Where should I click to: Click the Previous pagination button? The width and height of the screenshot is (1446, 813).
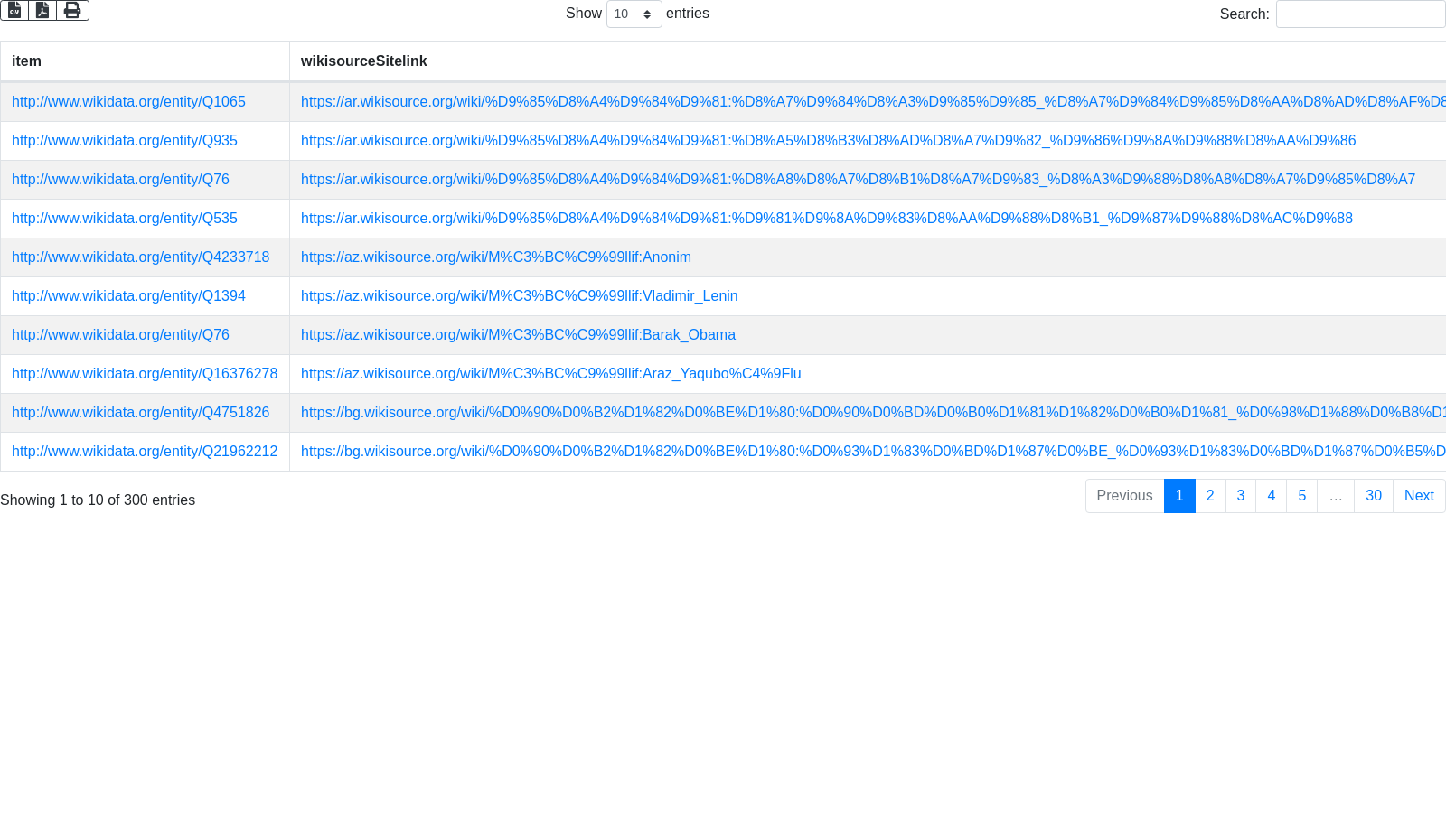[1124, 496]
